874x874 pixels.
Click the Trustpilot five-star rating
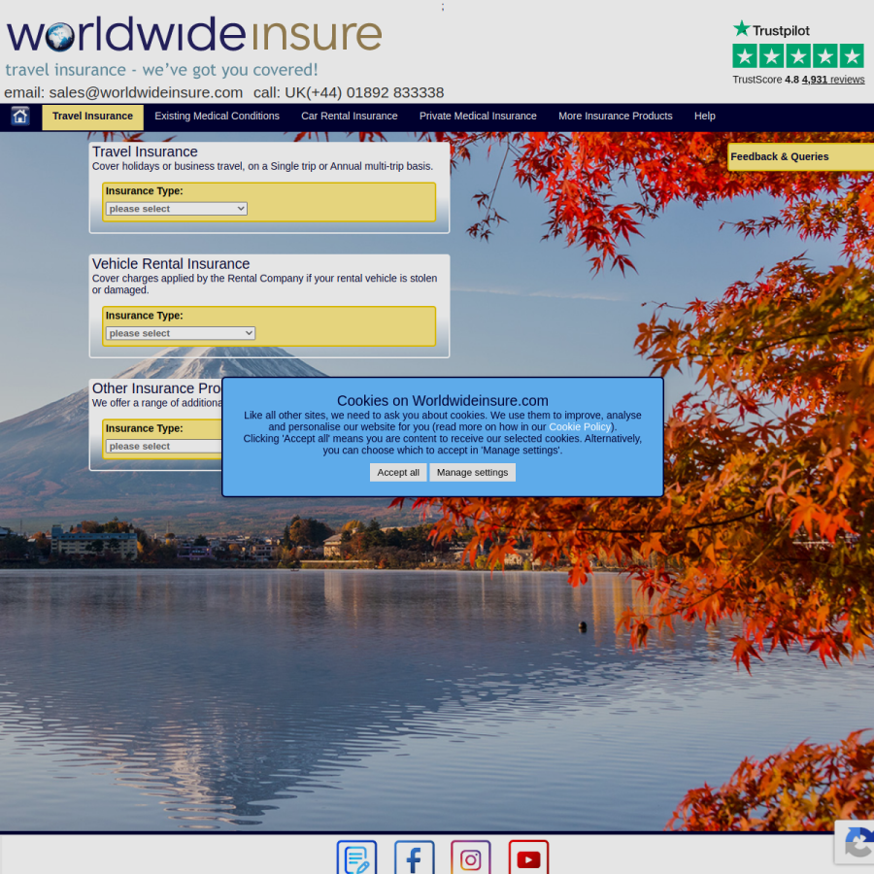(x=798, y=56)
